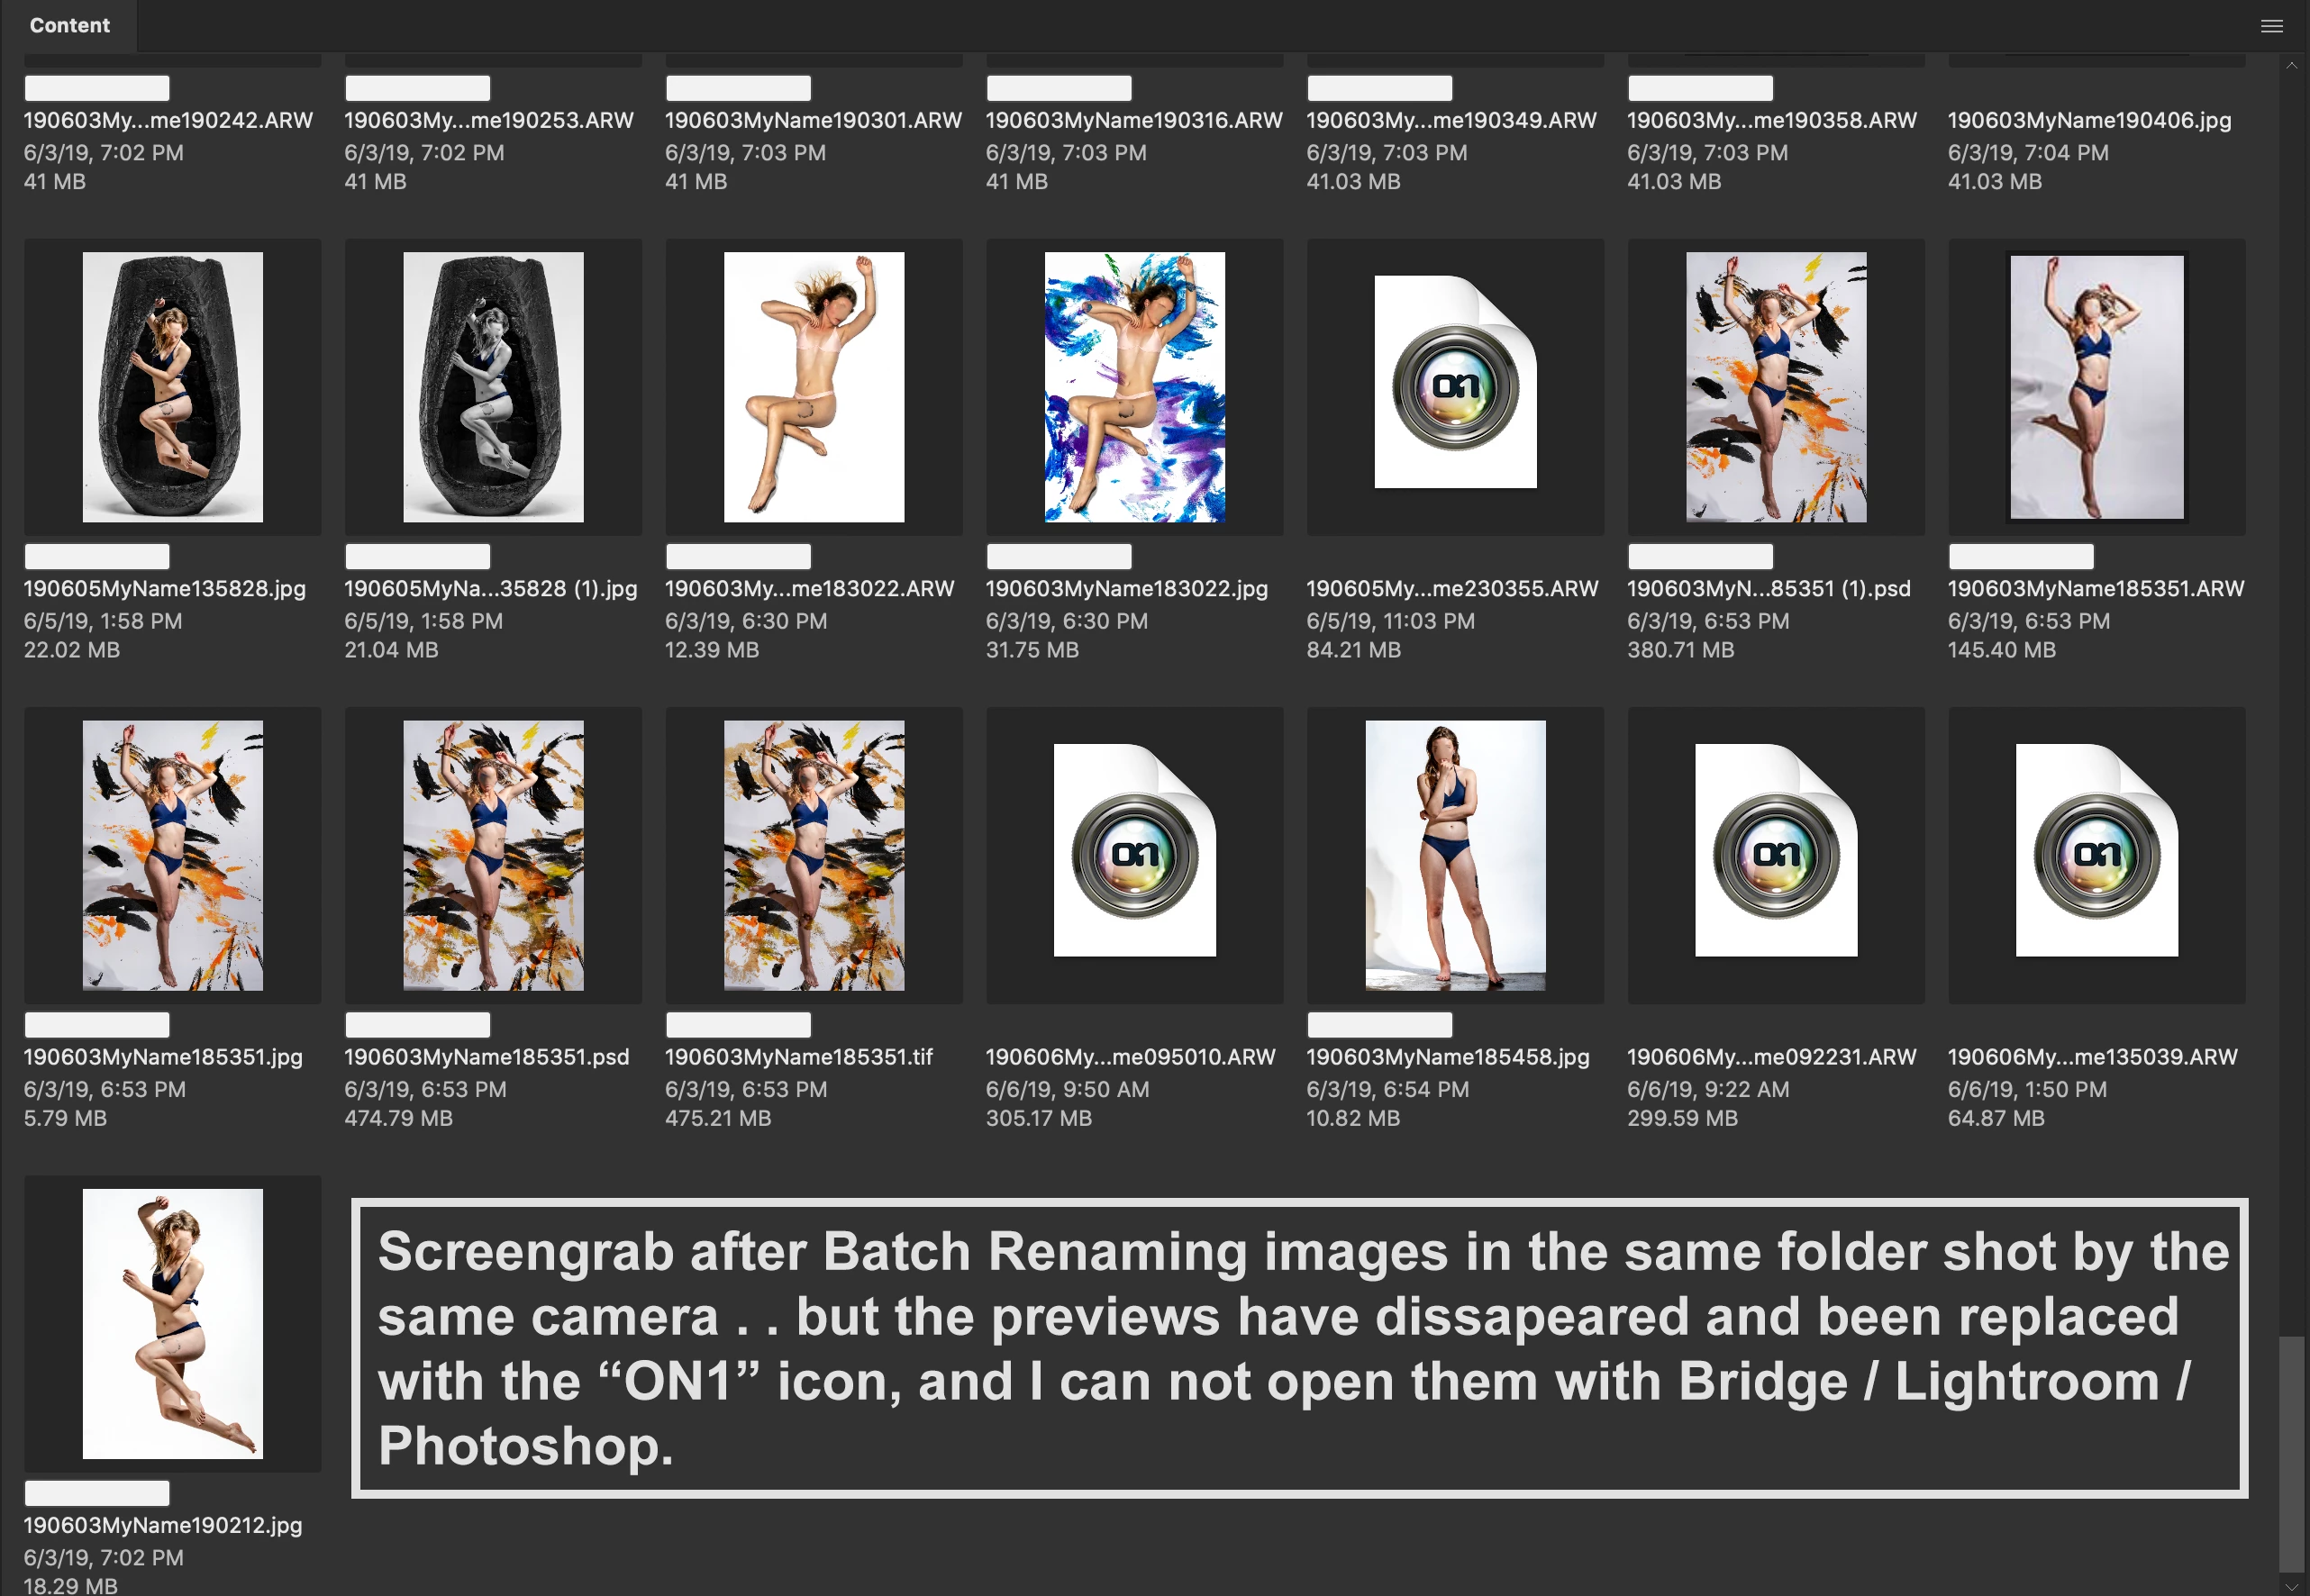
Task: Select thumbnail 190603MyName185351.tif
Action: tap(814, 855)
